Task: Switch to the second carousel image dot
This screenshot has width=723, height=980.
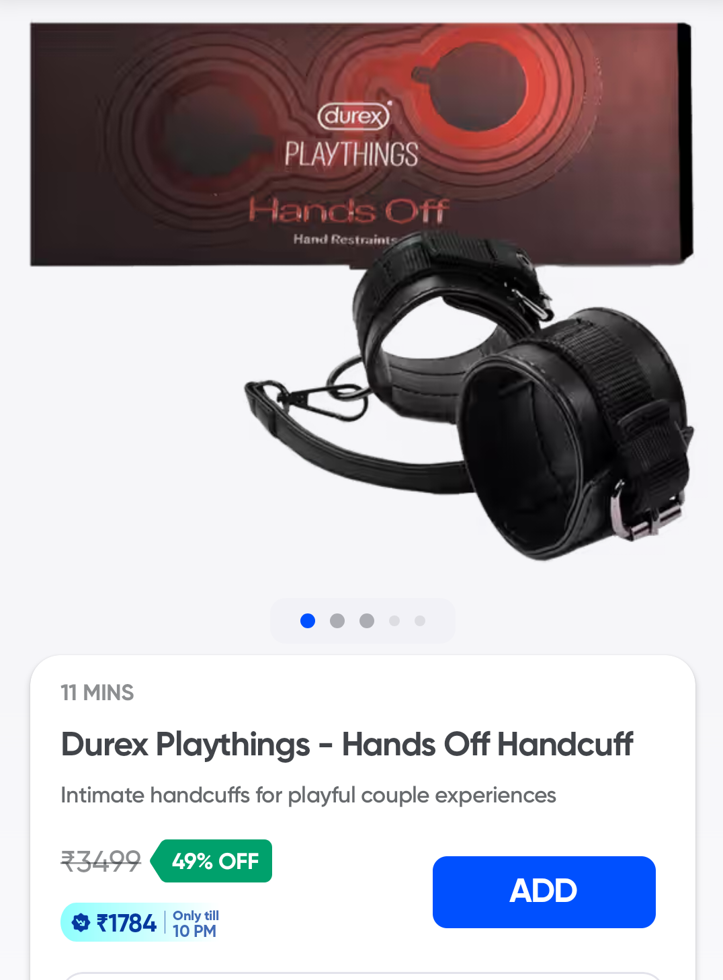Action: (x=337, y=621)
